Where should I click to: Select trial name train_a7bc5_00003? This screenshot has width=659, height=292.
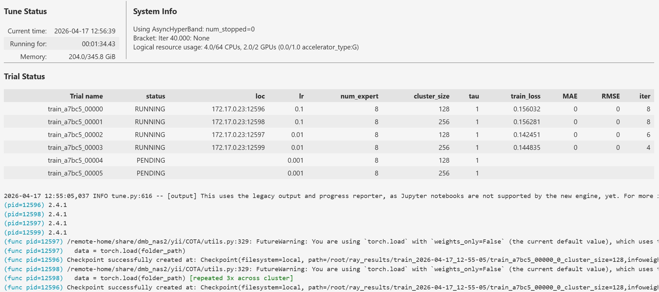(75, 148)
